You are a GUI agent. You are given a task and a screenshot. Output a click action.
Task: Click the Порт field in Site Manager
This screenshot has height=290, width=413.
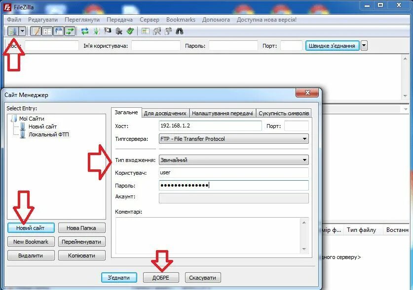(297, 126)
